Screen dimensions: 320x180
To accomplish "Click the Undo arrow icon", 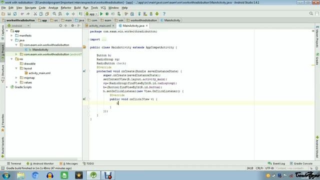I will point(22,14).
